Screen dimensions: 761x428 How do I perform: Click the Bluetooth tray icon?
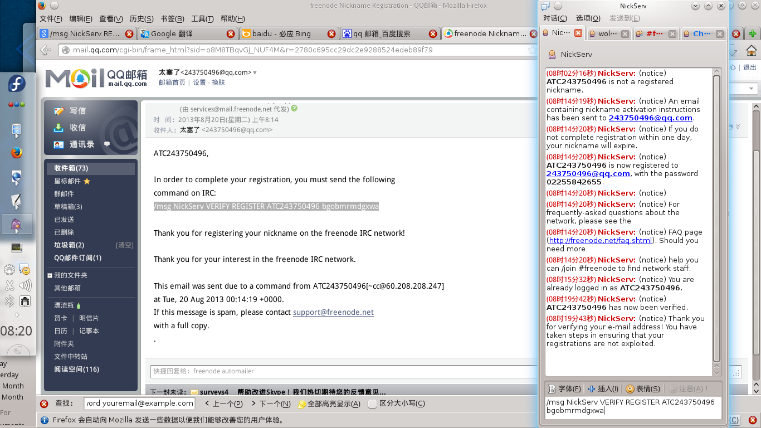tap(9, 301)
